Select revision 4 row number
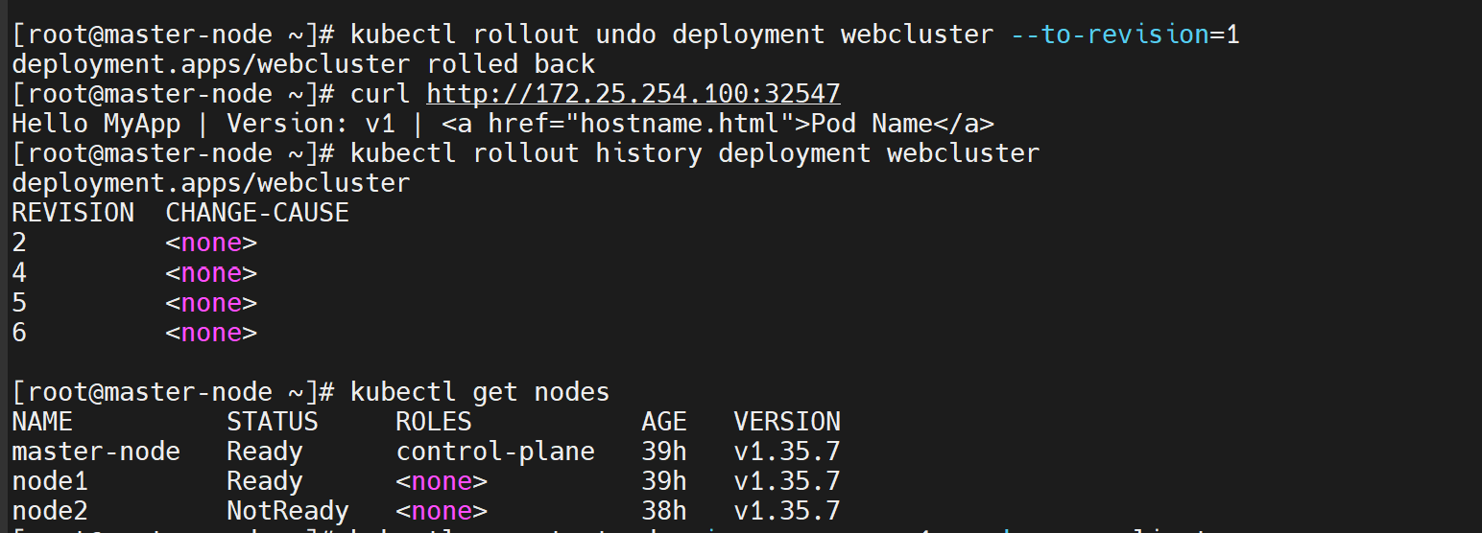1482x533 pixels. (19, 273)
